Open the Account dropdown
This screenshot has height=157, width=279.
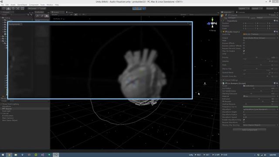pyautogui.click(x=271, y=9)
